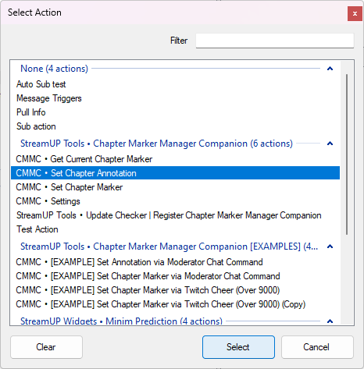
Task: Click the action list vertical scrollbar
Action: [x=347, y=154]
